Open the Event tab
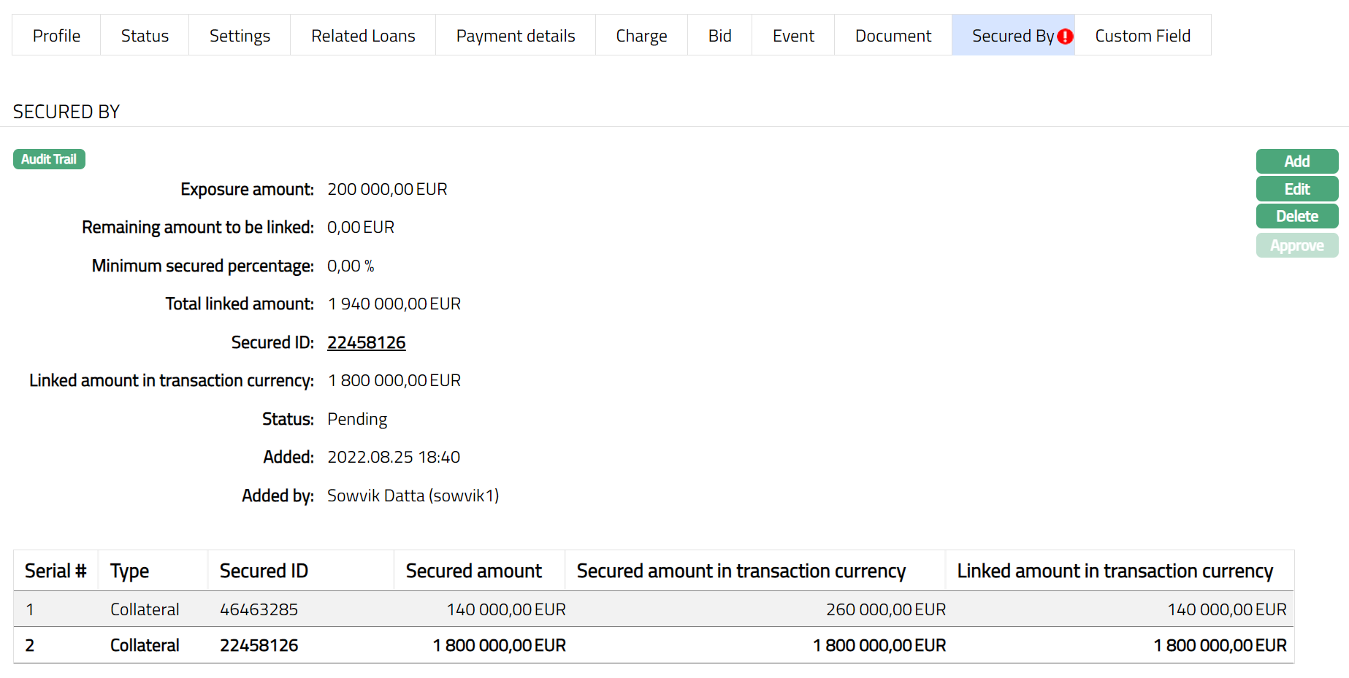This screenshot has height=678, width=1349. 793,36
